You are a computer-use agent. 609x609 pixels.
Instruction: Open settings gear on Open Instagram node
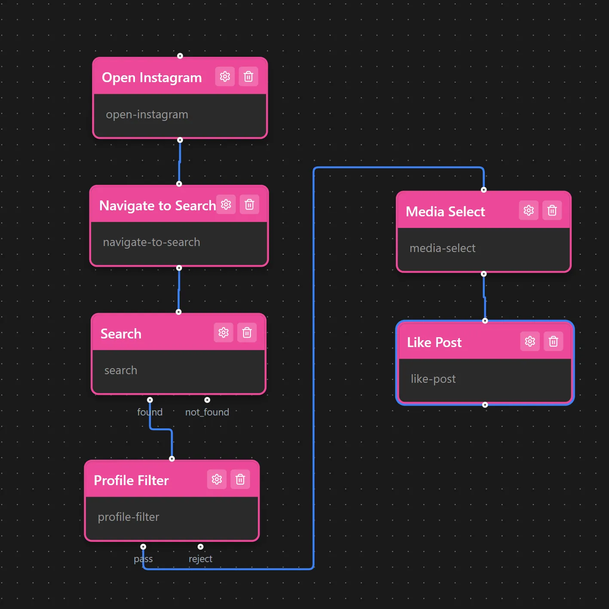(x=225, y=77)
